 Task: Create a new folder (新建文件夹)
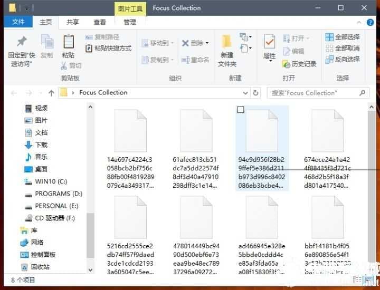pos(227,51)
